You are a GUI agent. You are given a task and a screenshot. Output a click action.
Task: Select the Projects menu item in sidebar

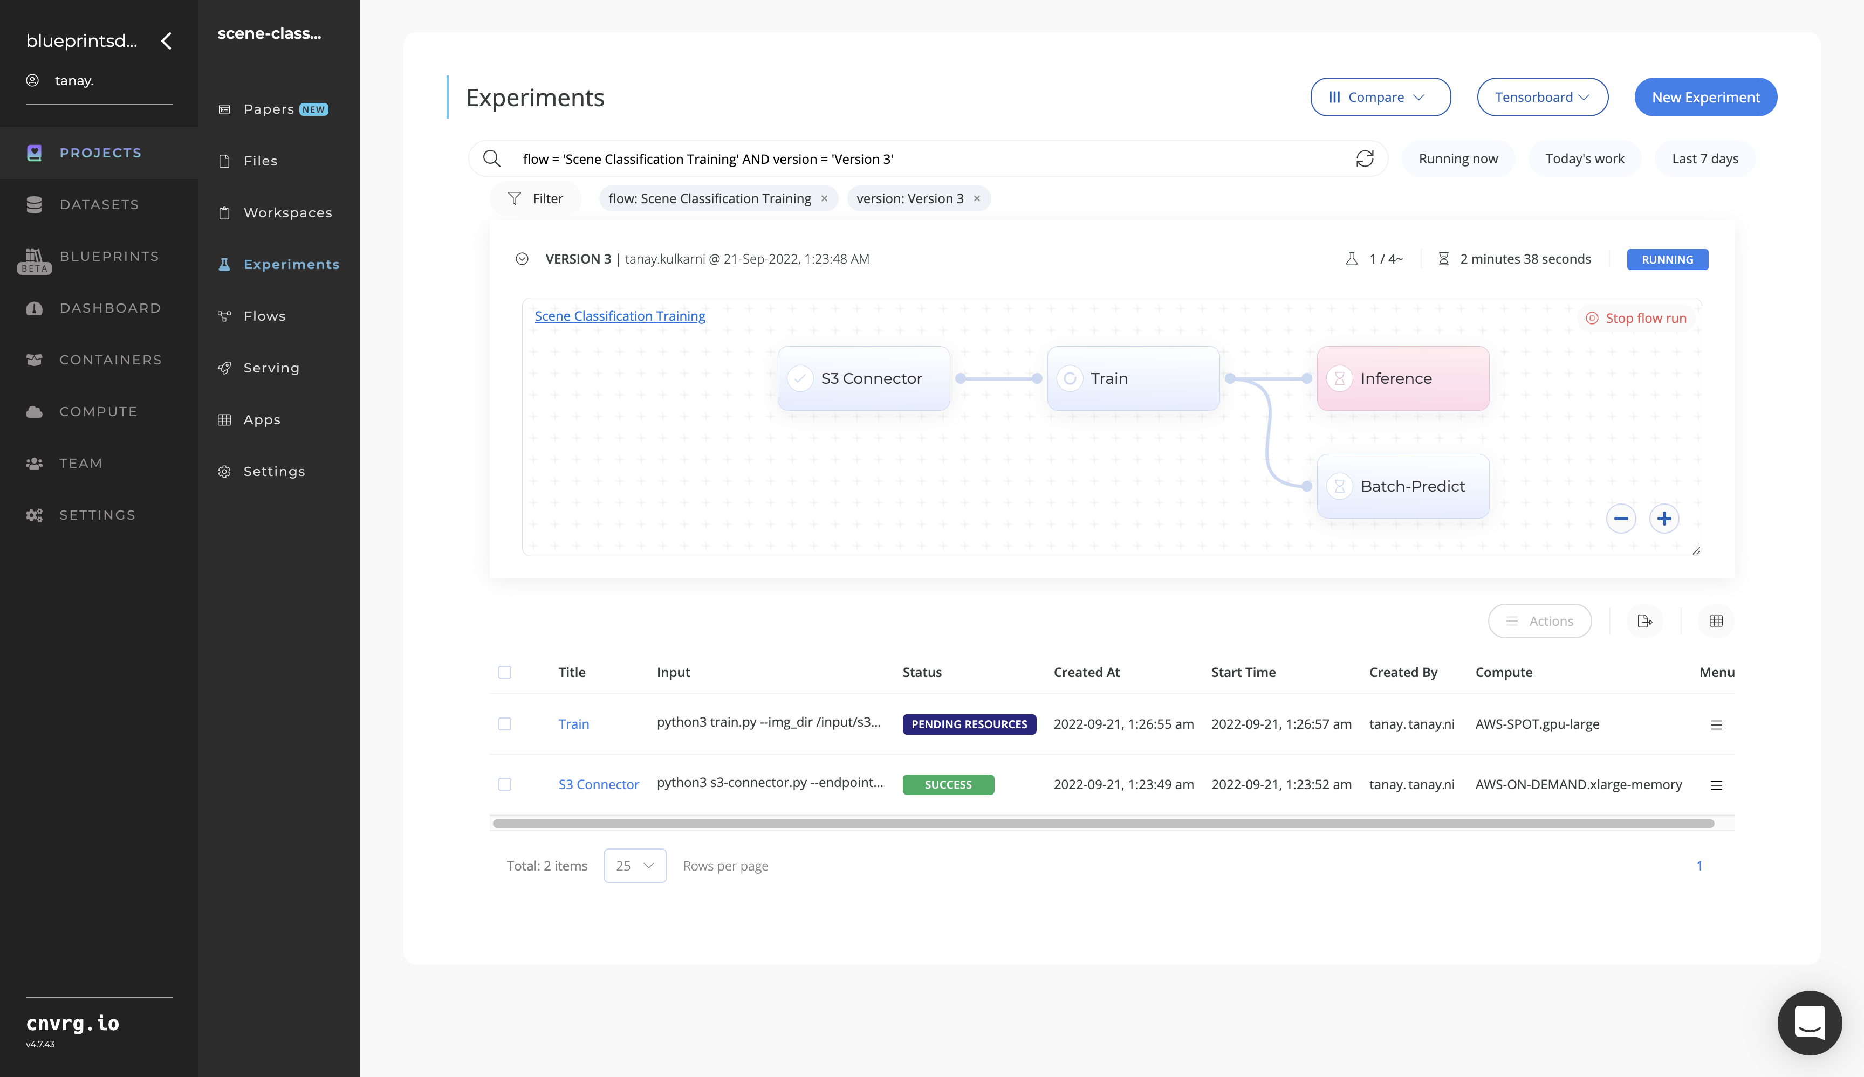coord(100,153)
